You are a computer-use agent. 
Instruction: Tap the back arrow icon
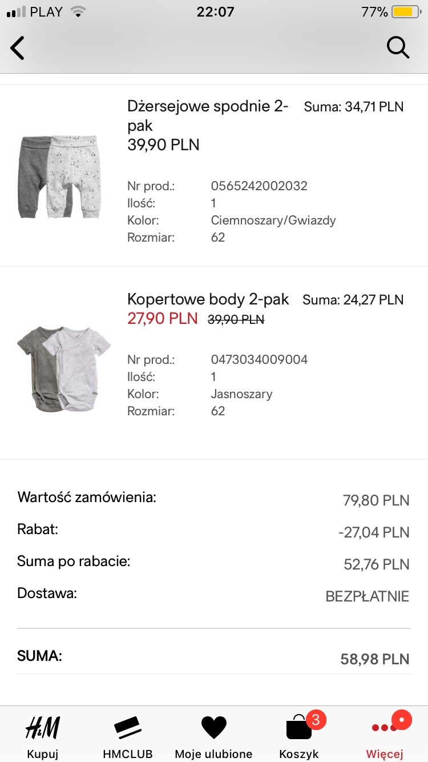tap(18, 48)
